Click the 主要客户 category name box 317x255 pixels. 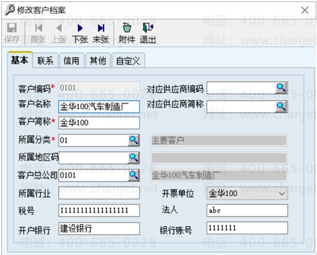219,141
